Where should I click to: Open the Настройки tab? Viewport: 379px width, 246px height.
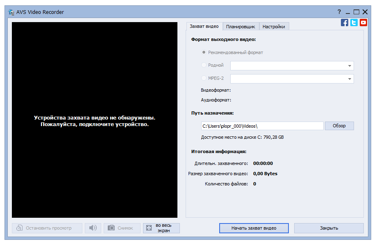(x=274, y=27)
